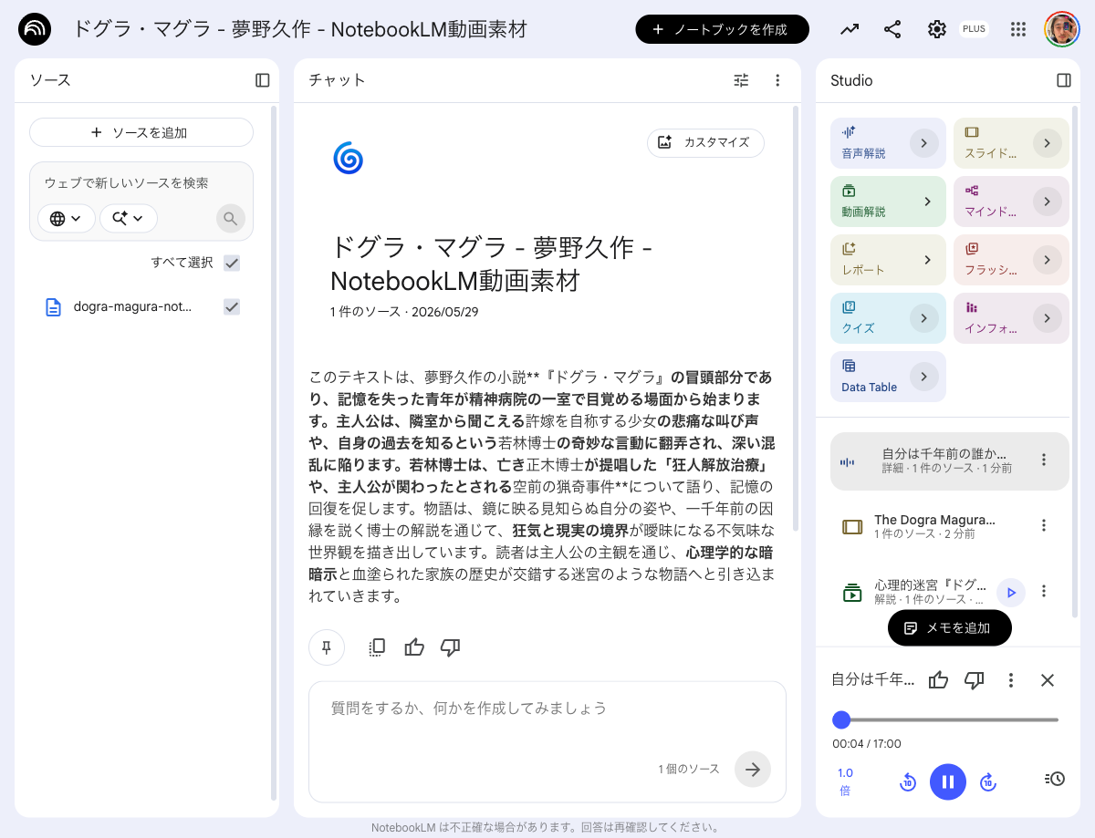This screenshot has width=1095, height=838.
Task: Open the チャット more options menu
Action: [x=777, y=80]
